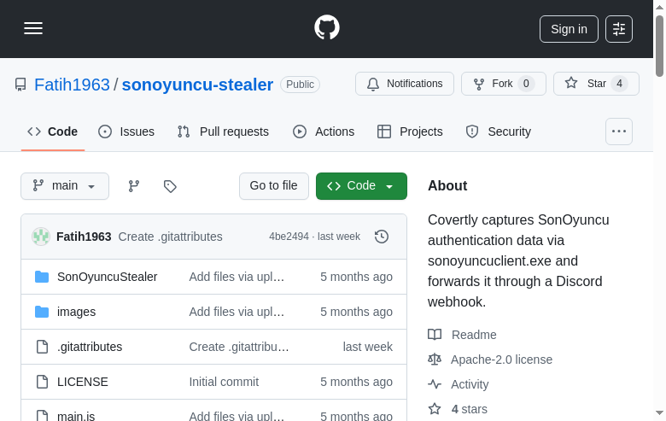
Task: Open the LICENSE file
Action: click(83, 382)
